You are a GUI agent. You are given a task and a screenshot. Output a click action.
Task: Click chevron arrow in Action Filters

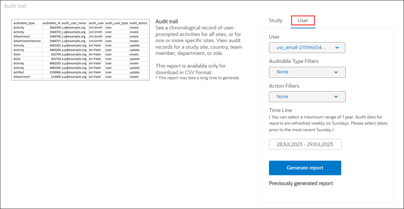click(336, 96)
